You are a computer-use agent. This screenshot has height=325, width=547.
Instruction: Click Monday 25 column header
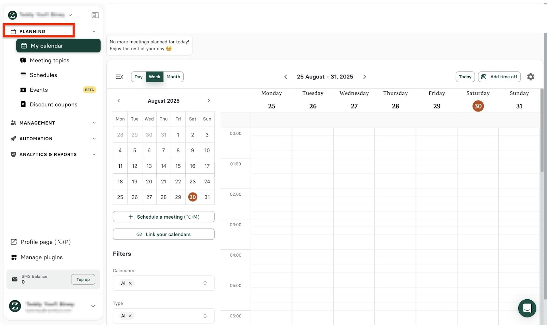(271, 100)
